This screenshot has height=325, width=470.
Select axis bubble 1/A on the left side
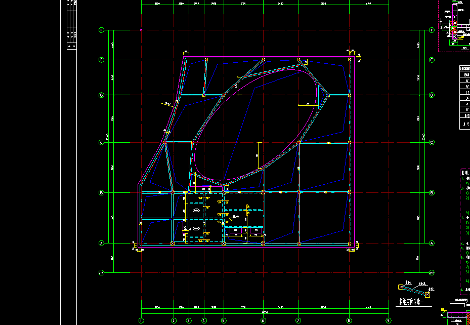(101, 273)
